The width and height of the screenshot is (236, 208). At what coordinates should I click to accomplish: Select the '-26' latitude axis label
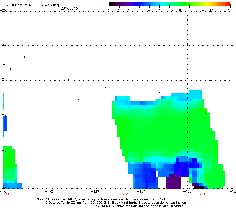(x=3, y=115)
